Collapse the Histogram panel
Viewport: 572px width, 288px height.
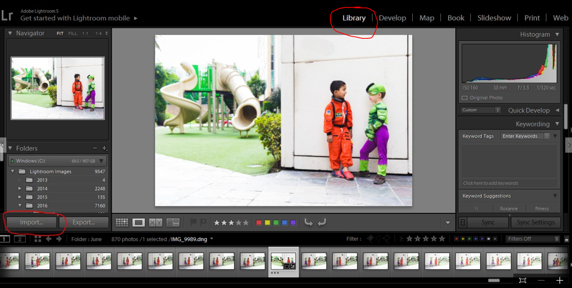click(x=557, y=35)
